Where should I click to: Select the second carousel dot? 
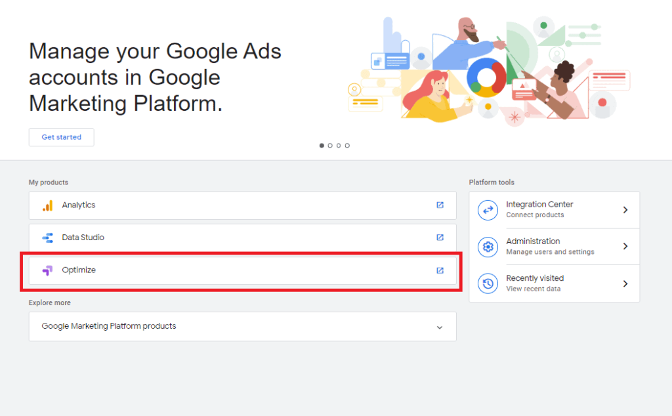tap(330, 146)
